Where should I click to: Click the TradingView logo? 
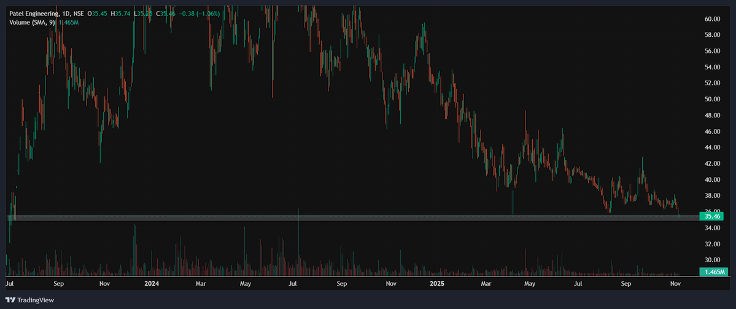pos(29,300)
